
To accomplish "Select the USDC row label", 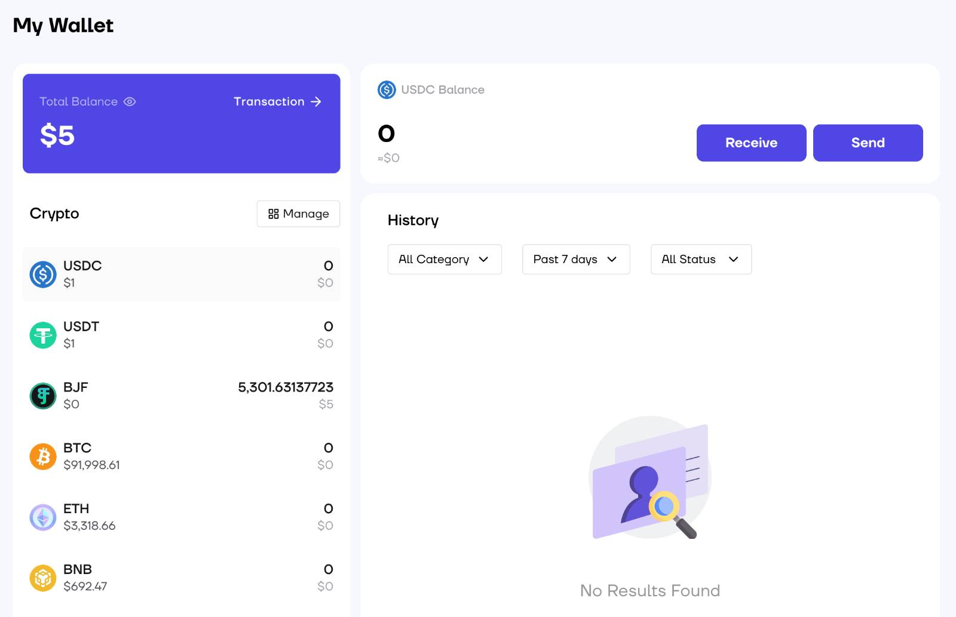I will click(x=82, y=266).
